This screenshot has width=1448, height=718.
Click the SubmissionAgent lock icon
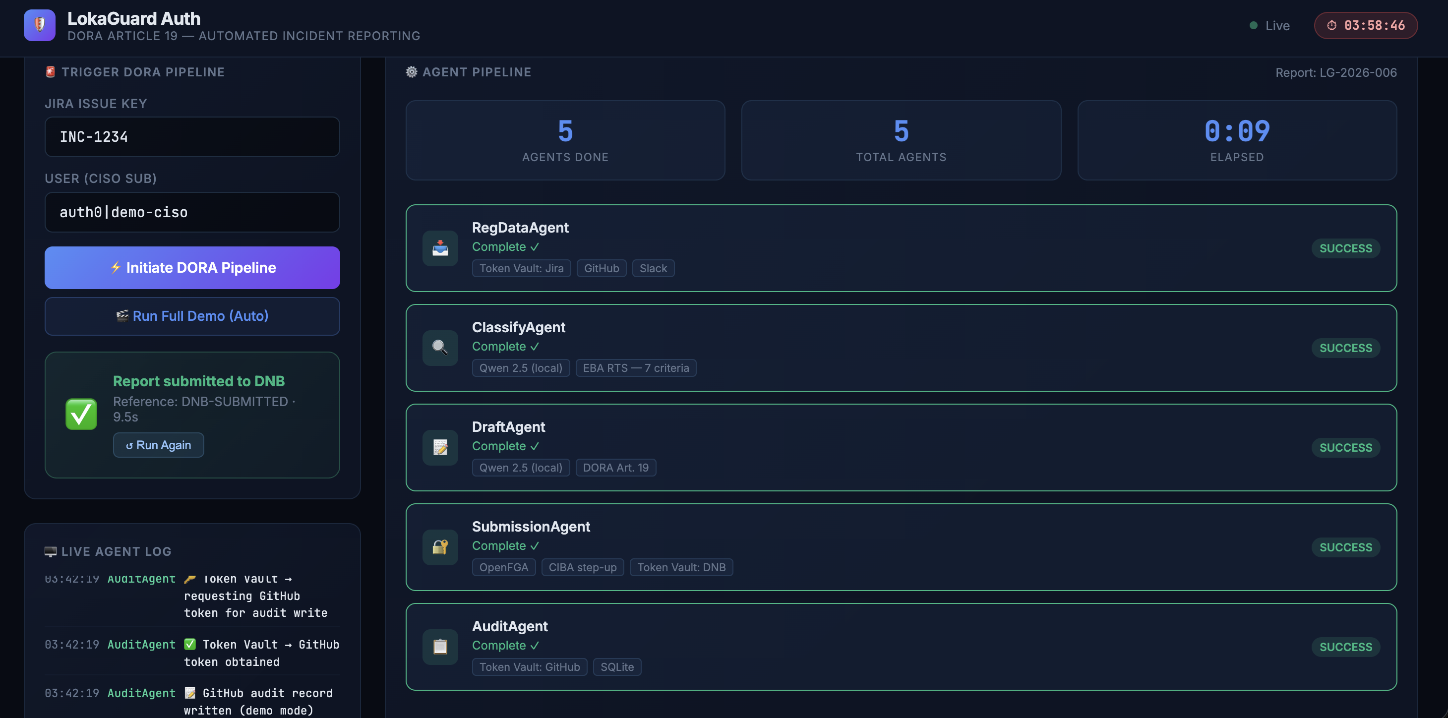[440, 546]
